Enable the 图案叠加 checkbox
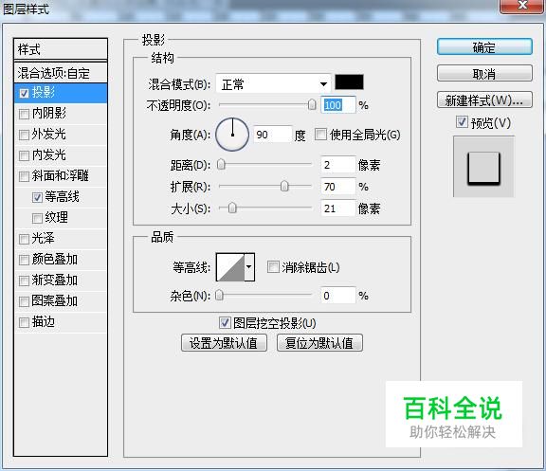Image resolution: width=546 pixels, height=471 pixels. point(24,301)
